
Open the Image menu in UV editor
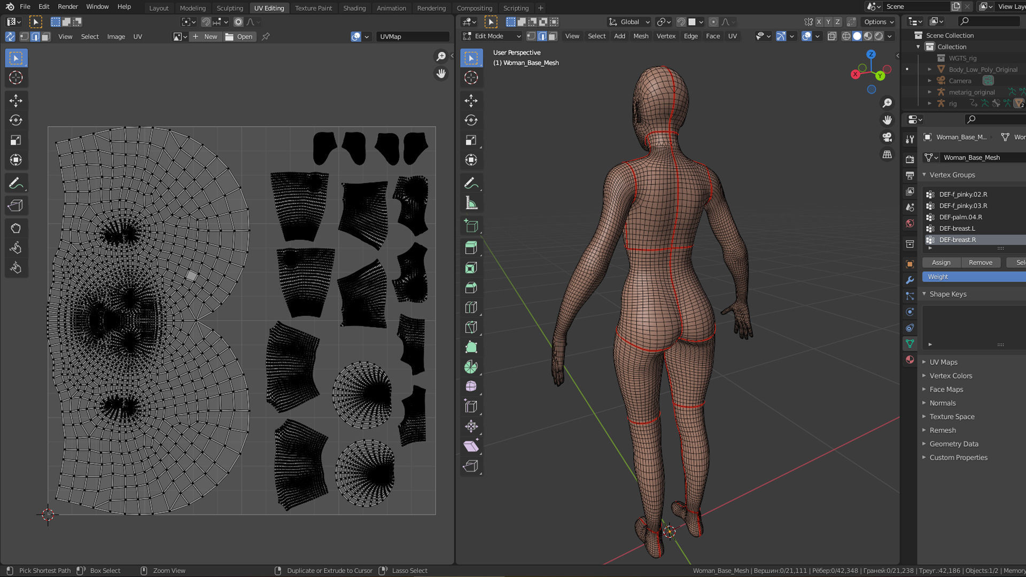pos(116,36)
